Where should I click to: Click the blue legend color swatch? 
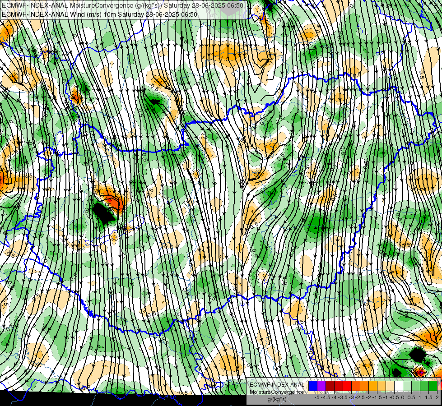pos(313,386)
